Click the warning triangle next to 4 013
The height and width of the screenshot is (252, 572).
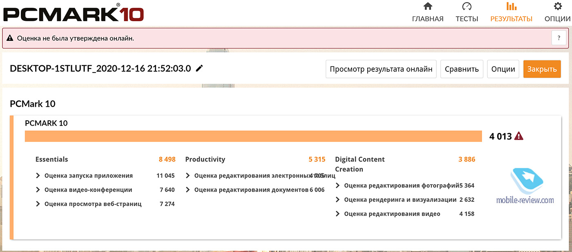(x=519, y=136)
